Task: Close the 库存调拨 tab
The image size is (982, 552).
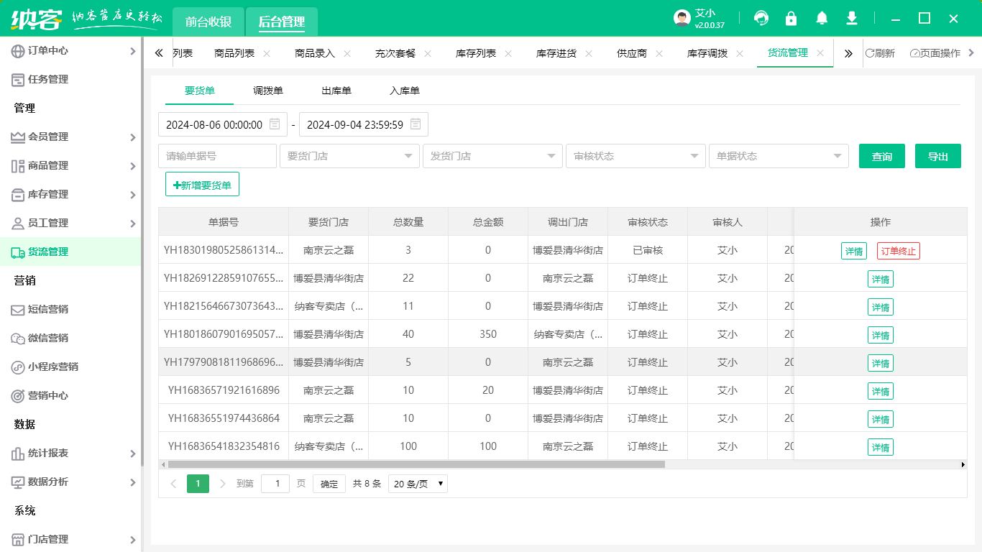Action: click(740, 53)
